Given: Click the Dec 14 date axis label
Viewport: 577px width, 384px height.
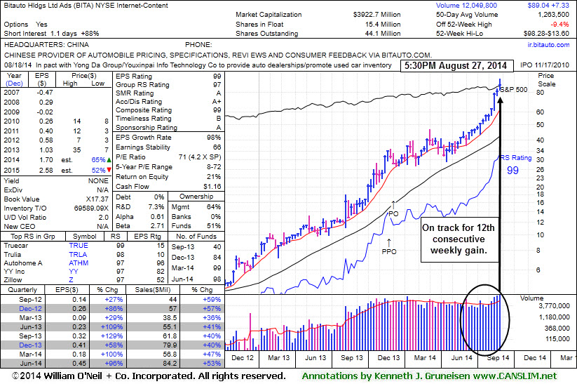Looking at the screenshot, I should 535,358.
